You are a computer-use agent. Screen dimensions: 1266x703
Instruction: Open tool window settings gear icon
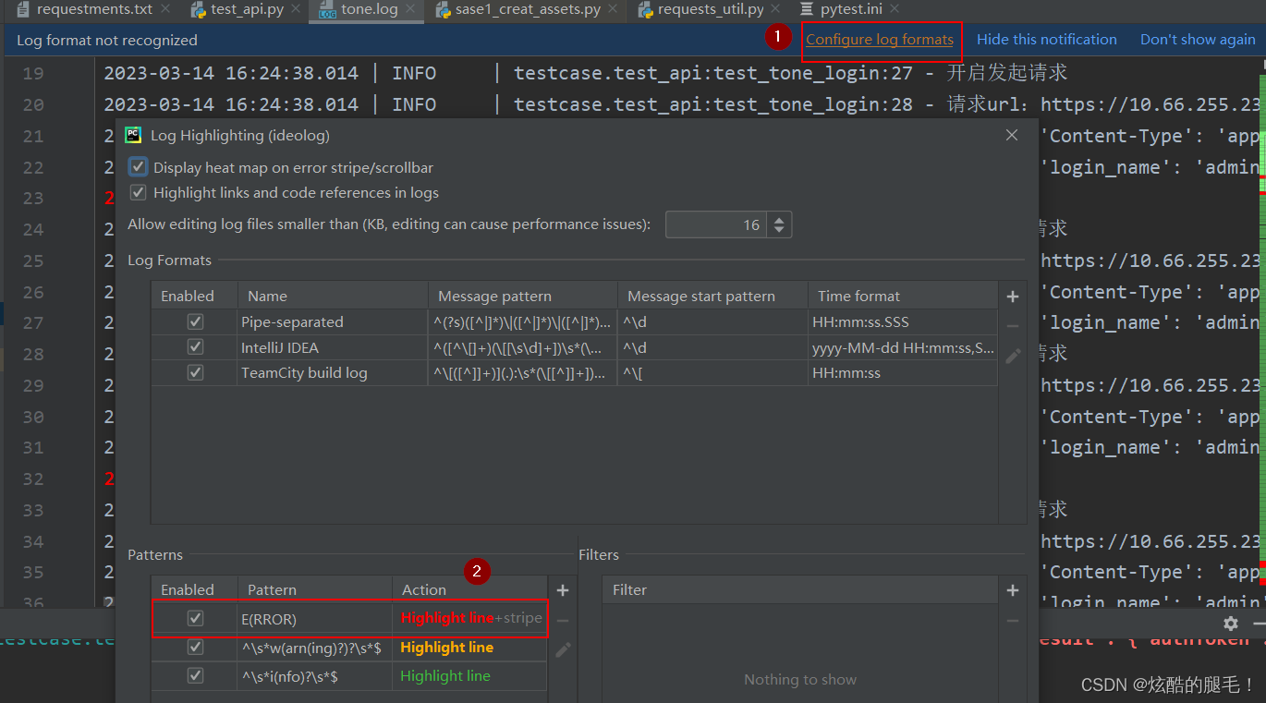click(1230, 624)
